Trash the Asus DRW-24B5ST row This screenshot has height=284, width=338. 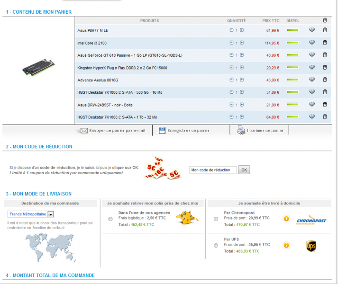pyautogui.click(x=325, y=104)
